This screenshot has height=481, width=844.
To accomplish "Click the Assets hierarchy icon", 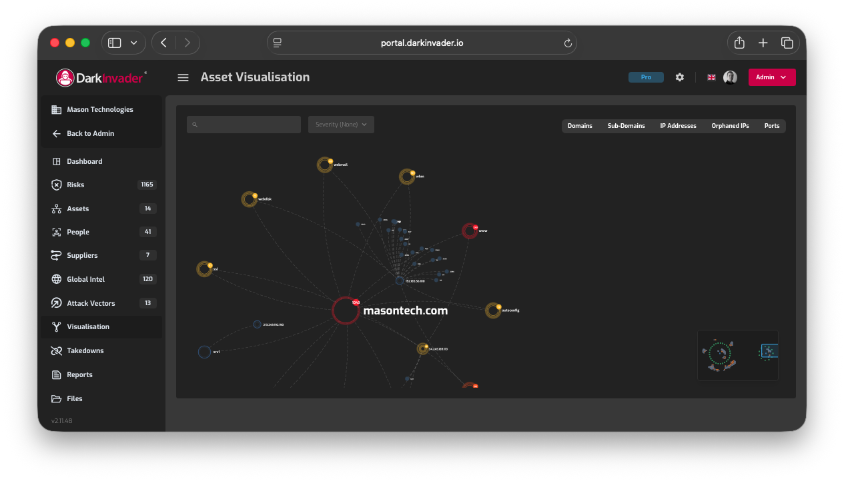I will click(x=57, y=208).
